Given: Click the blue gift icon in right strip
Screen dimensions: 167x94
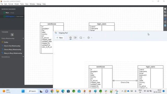Looking at the screenshot, I should (165, 25).
